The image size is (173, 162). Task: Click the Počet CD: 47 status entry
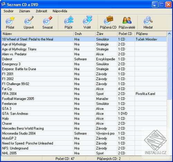pyautogui.click(x=65, y=159)
